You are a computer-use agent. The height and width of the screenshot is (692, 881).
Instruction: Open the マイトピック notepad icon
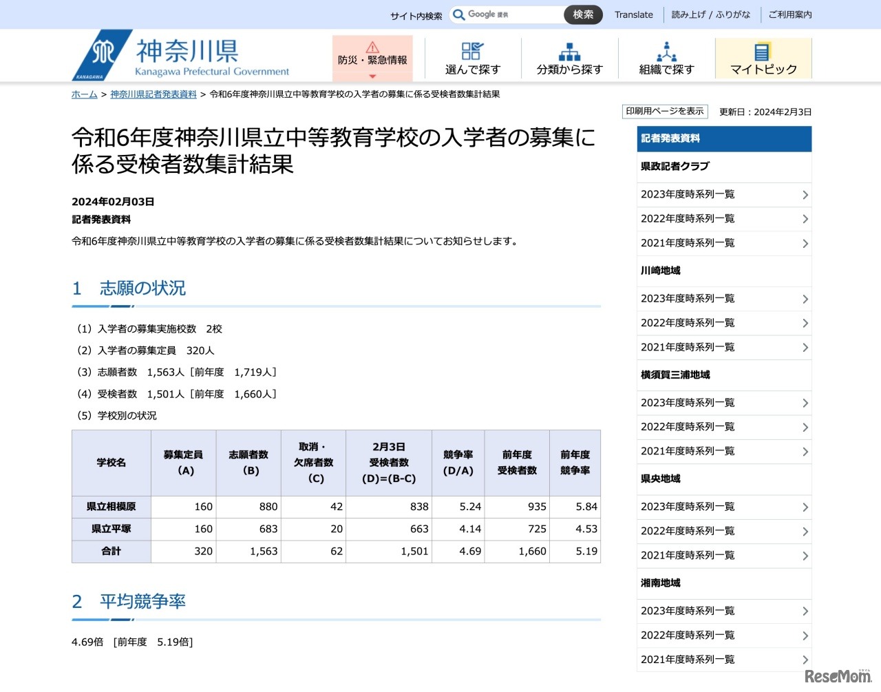pos(762,52)
